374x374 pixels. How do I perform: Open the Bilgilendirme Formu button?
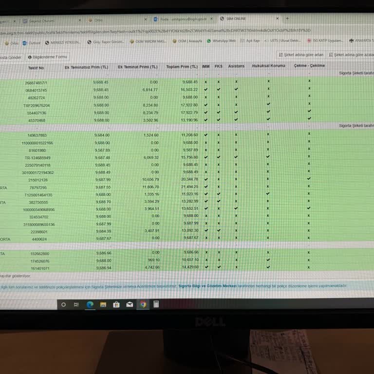tap(48, 57)
